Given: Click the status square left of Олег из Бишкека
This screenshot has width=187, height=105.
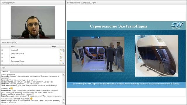Looking at the screenshot, I should click(x=2, y=54).
